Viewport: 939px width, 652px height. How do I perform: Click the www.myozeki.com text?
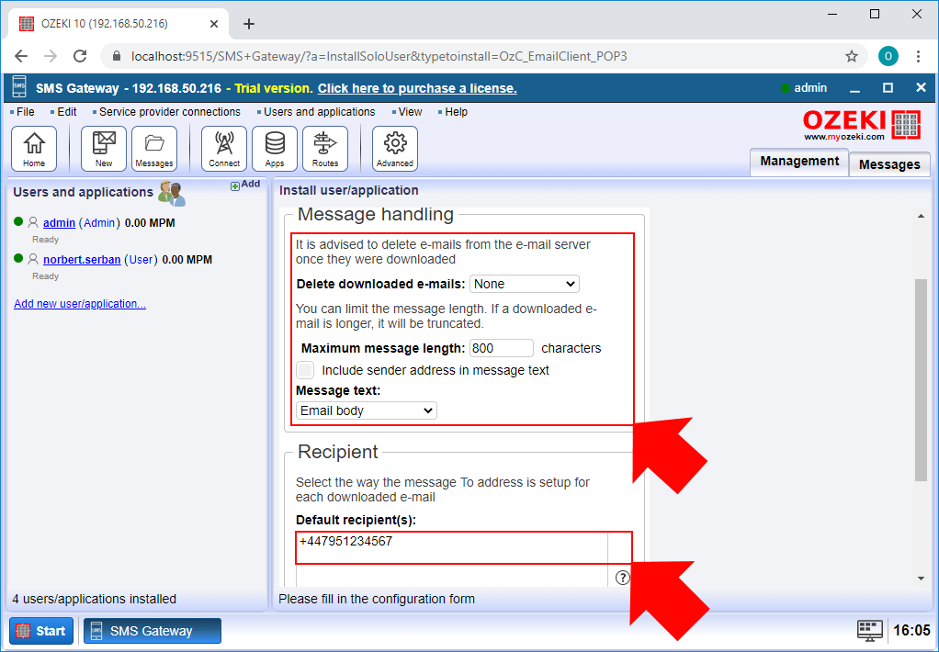843,137
